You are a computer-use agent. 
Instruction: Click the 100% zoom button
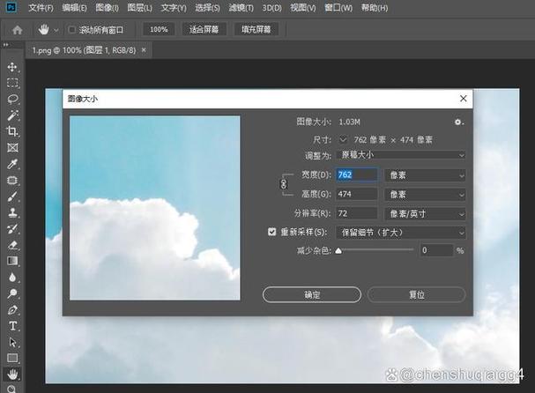159,30
